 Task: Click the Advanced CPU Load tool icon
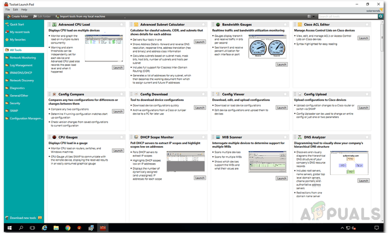(x=54, y=24)
